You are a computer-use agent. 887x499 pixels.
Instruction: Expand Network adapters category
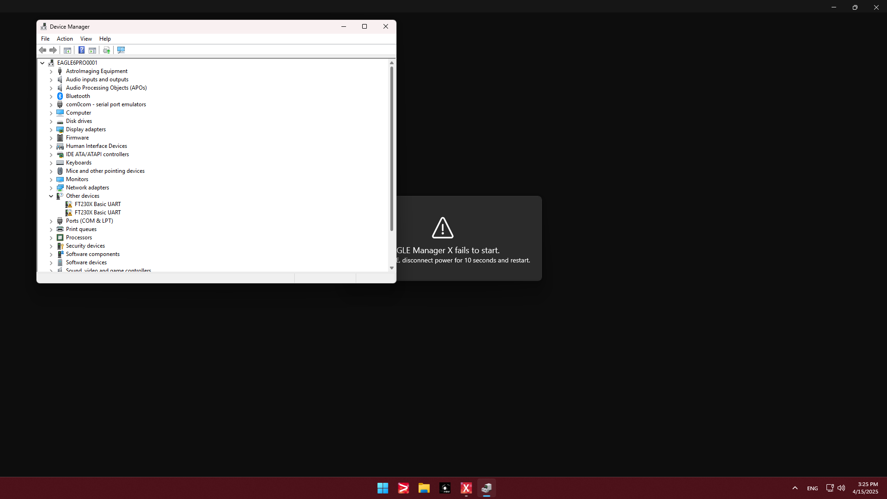51,188
